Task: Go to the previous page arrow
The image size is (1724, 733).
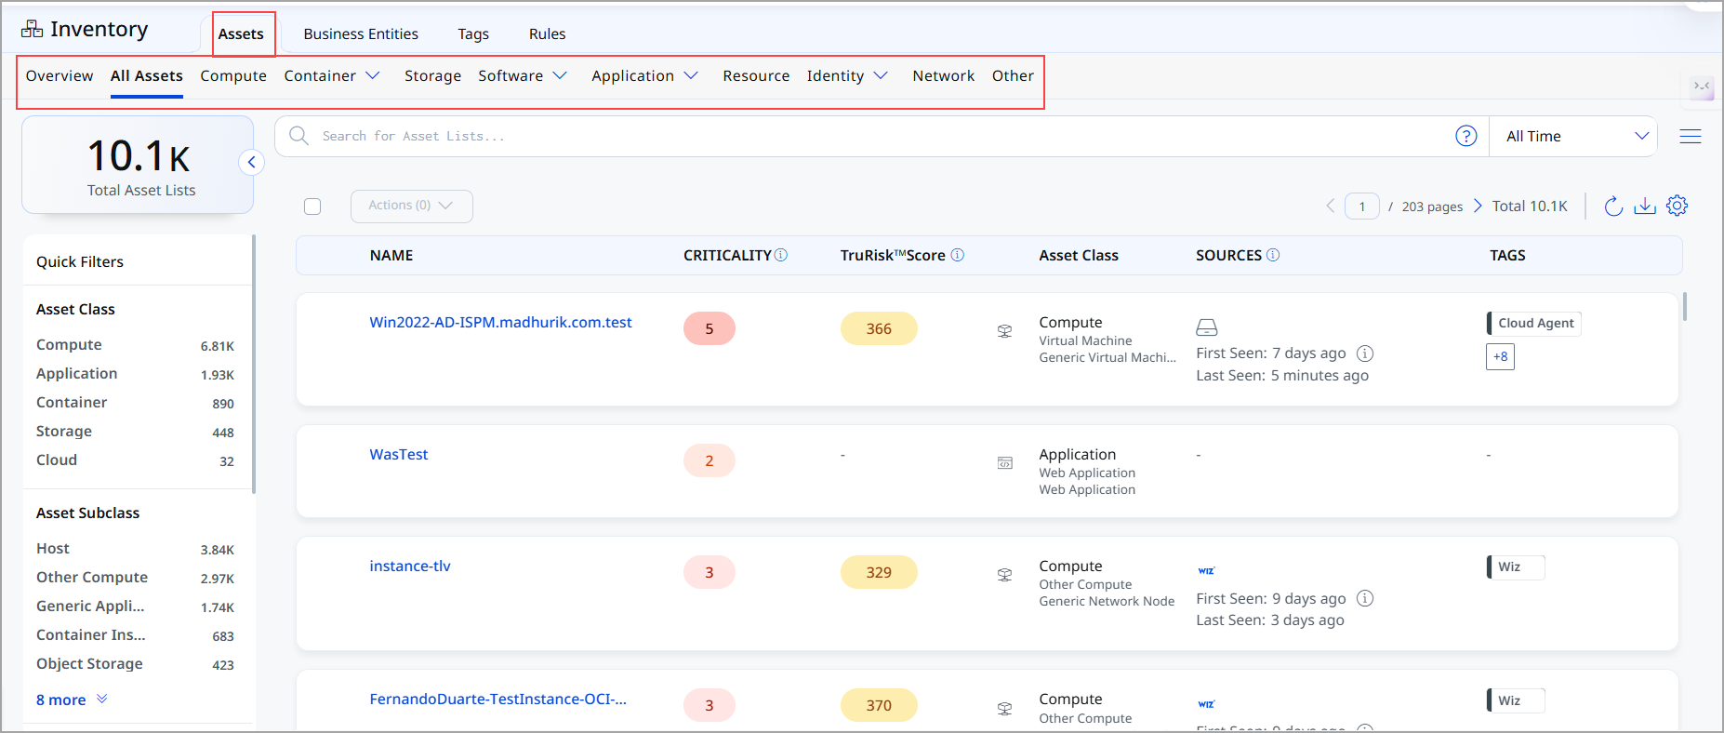Action: coord(1330,206)
